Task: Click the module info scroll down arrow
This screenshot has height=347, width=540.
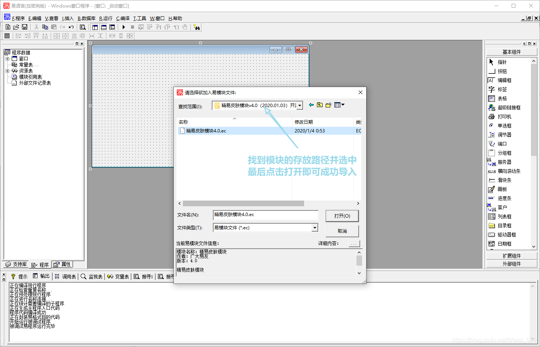Action: pyautogui.click(x=359, y=273)
